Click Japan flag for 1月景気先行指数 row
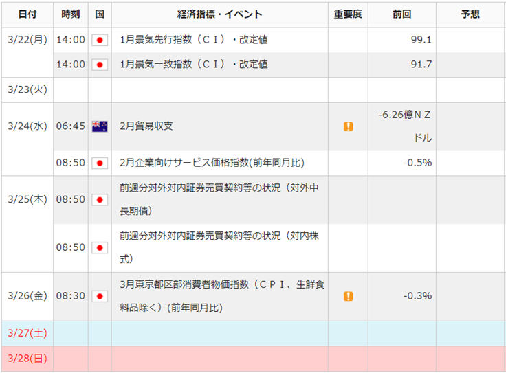This screenshot has height=373, width=506. coord(100,40)
